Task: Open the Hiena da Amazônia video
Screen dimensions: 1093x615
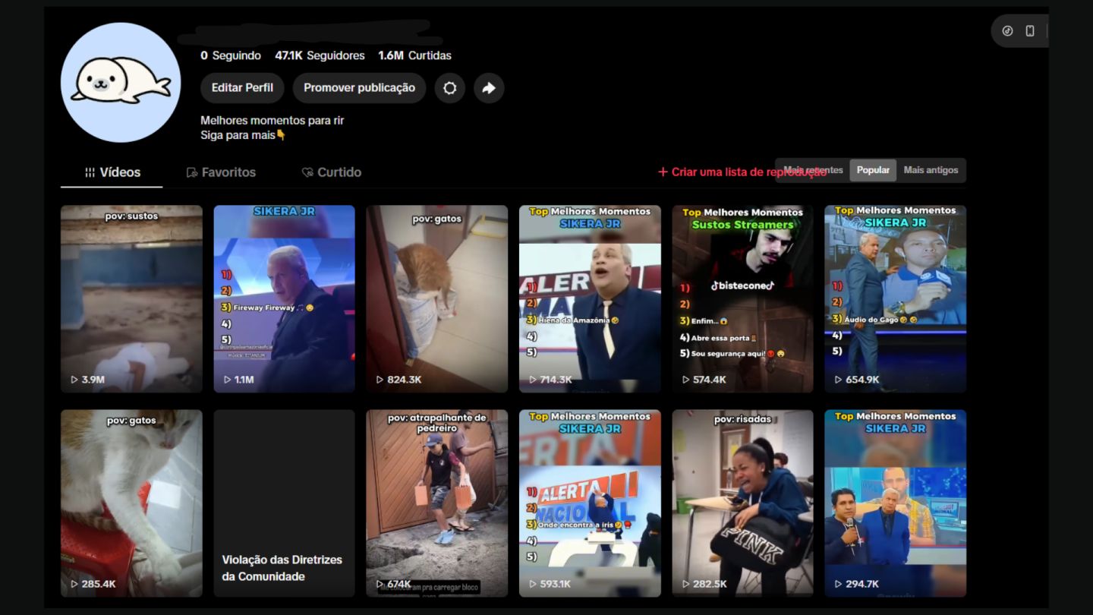Action: (590, 298)
